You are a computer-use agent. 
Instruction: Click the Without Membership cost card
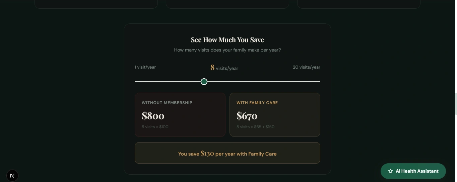[180, 115]
